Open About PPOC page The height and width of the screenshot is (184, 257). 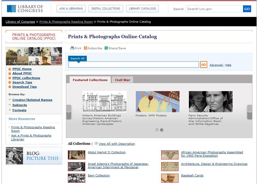[x=22, y=73]
